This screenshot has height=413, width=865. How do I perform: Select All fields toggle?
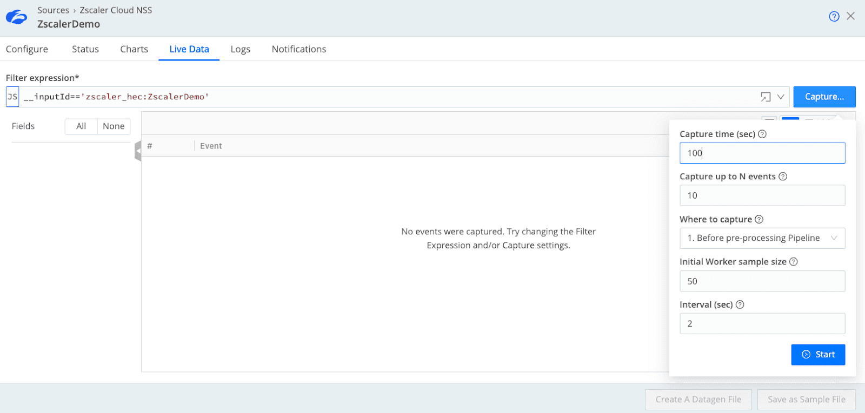click(x=81, y=126)
